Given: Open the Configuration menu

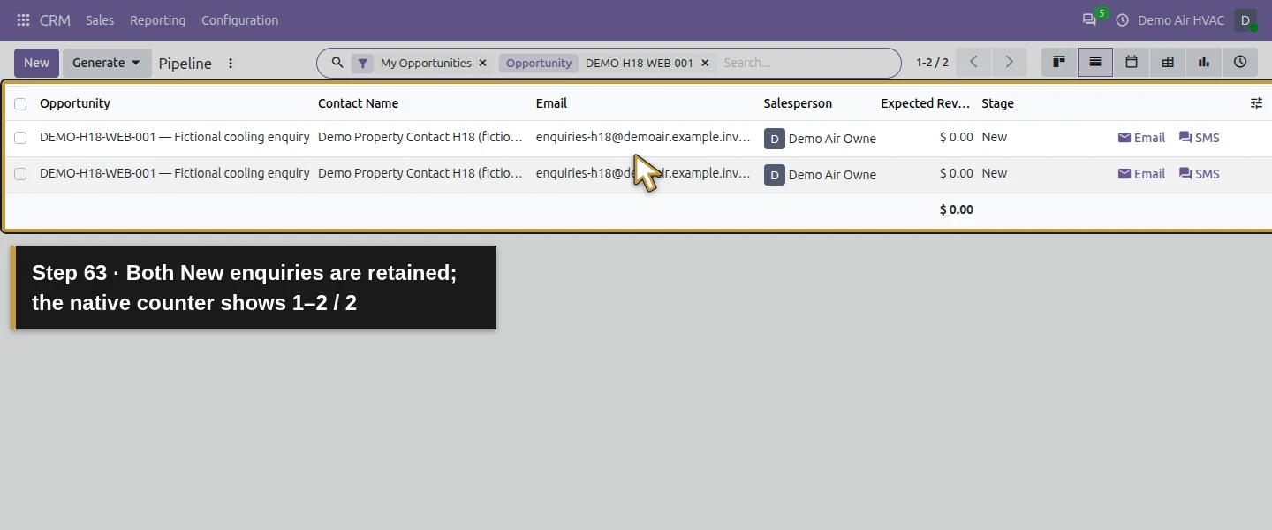Looking at the screenshot, I should coord(239,19).
